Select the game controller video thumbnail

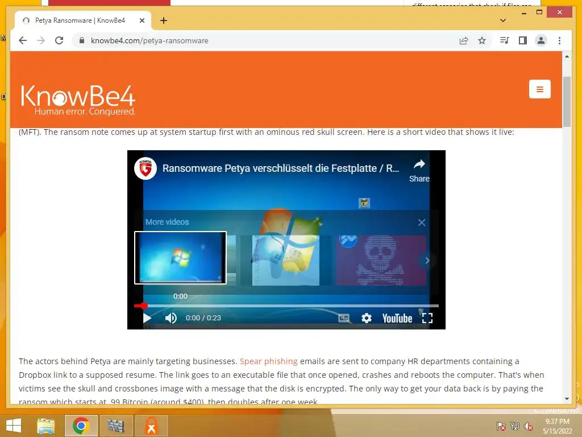click(x=285, y=260)
